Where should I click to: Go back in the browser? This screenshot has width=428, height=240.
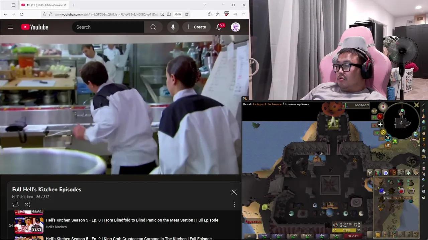click(x=6, y=14)
